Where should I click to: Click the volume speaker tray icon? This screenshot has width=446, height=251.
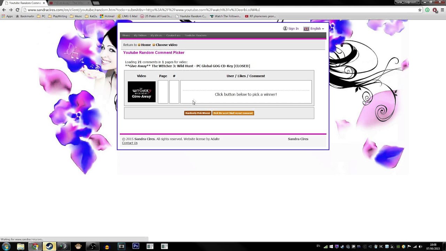420,246
